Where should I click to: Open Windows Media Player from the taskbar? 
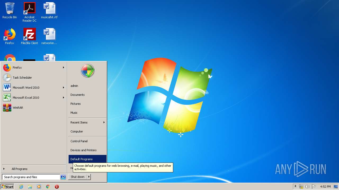click(39, 187)
